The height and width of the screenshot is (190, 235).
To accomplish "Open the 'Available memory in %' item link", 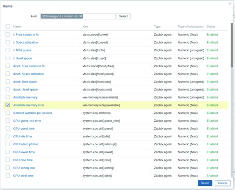I will [x=29, y=105].
